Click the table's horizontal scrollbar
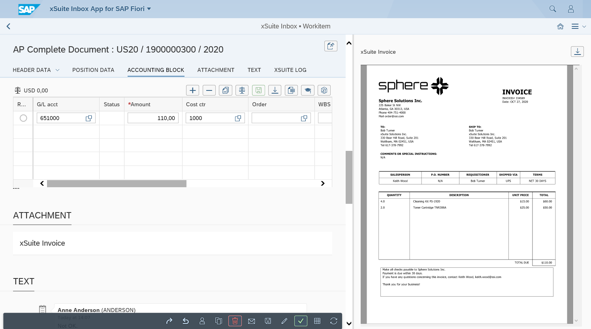This screenshot has width=591, height=329. (x=117, y=184)
